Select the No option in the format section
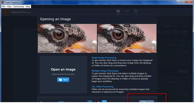 [x=186, y=95]
